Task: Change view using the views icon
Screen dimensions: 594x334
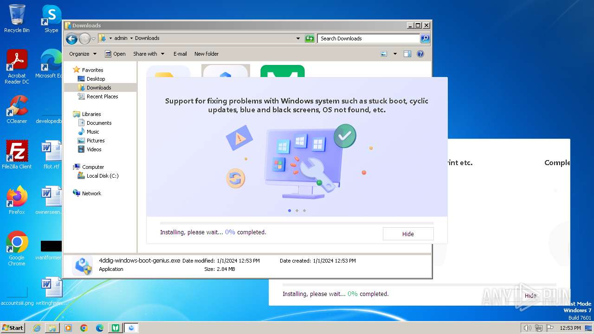Action: pyautogui.click(x=384, y=54)
